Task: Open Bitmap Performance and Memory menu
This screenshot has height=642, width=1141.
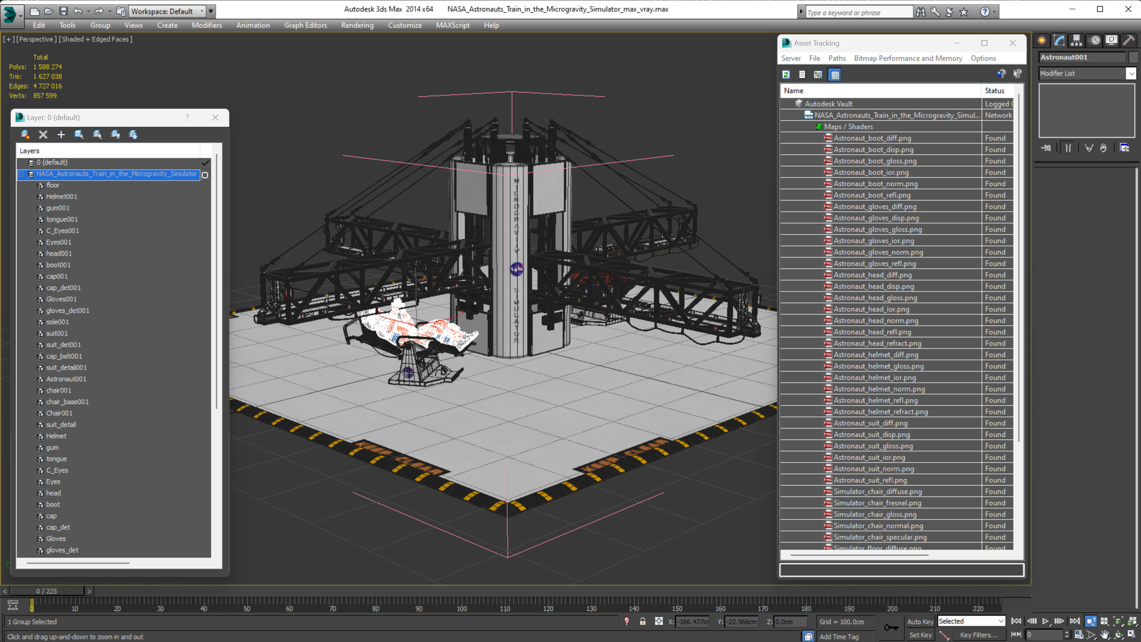Action: tap(908, 58)
